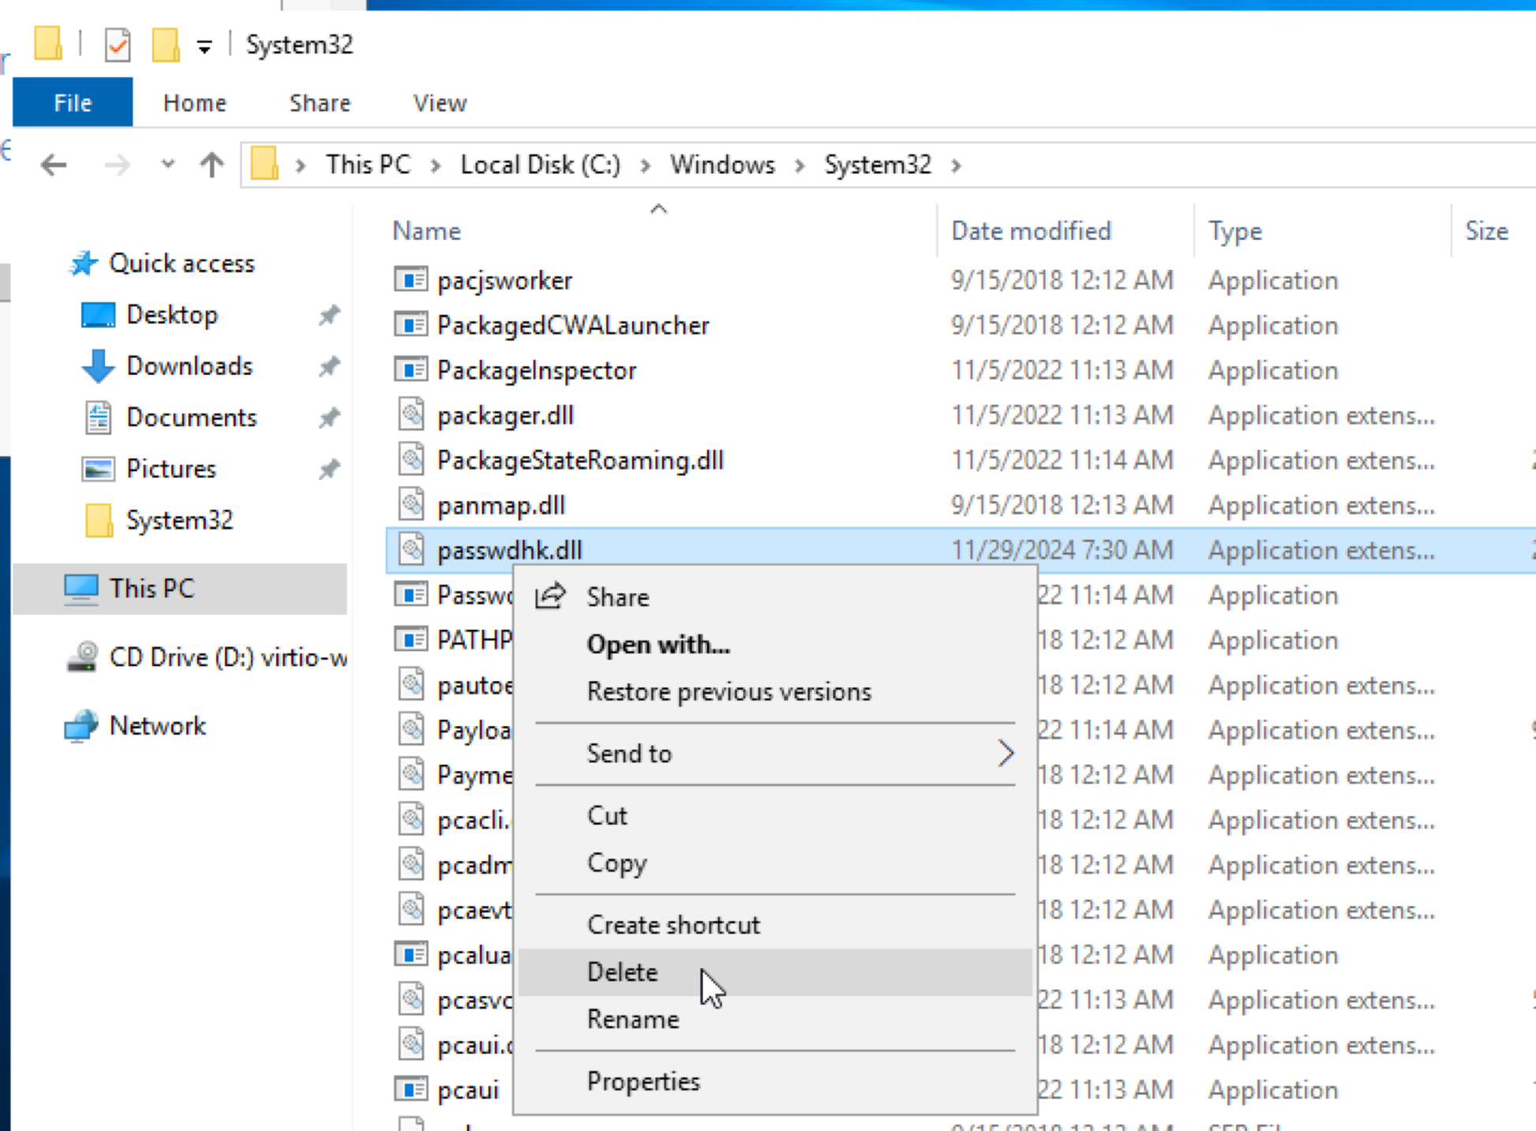Open Network in navigation pane
Viewport: 1536px width, 1131px height.
[x=157, y=725]
